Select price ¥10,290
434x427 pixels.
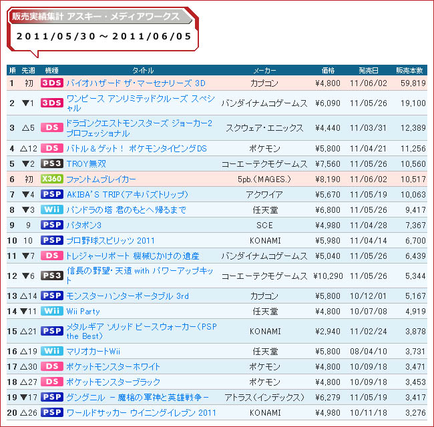point(328,276)
